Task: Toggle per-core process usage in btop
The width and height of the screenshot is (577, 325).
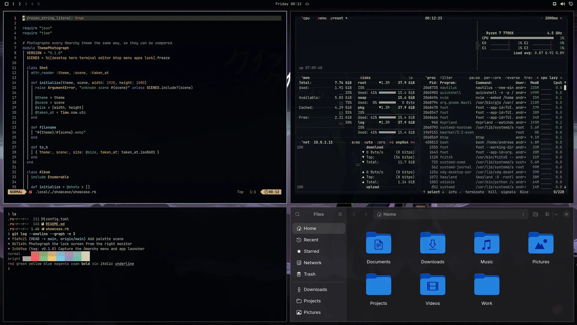Action: point(492,78)
